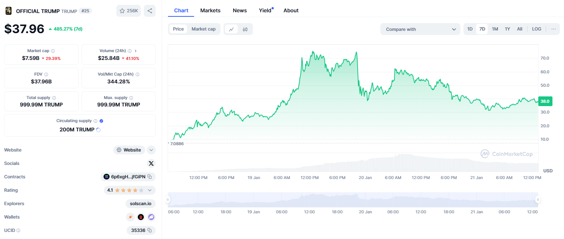Select Price chart mode
Viewport: 564px width, 239px height.
(x=178, y=29)
